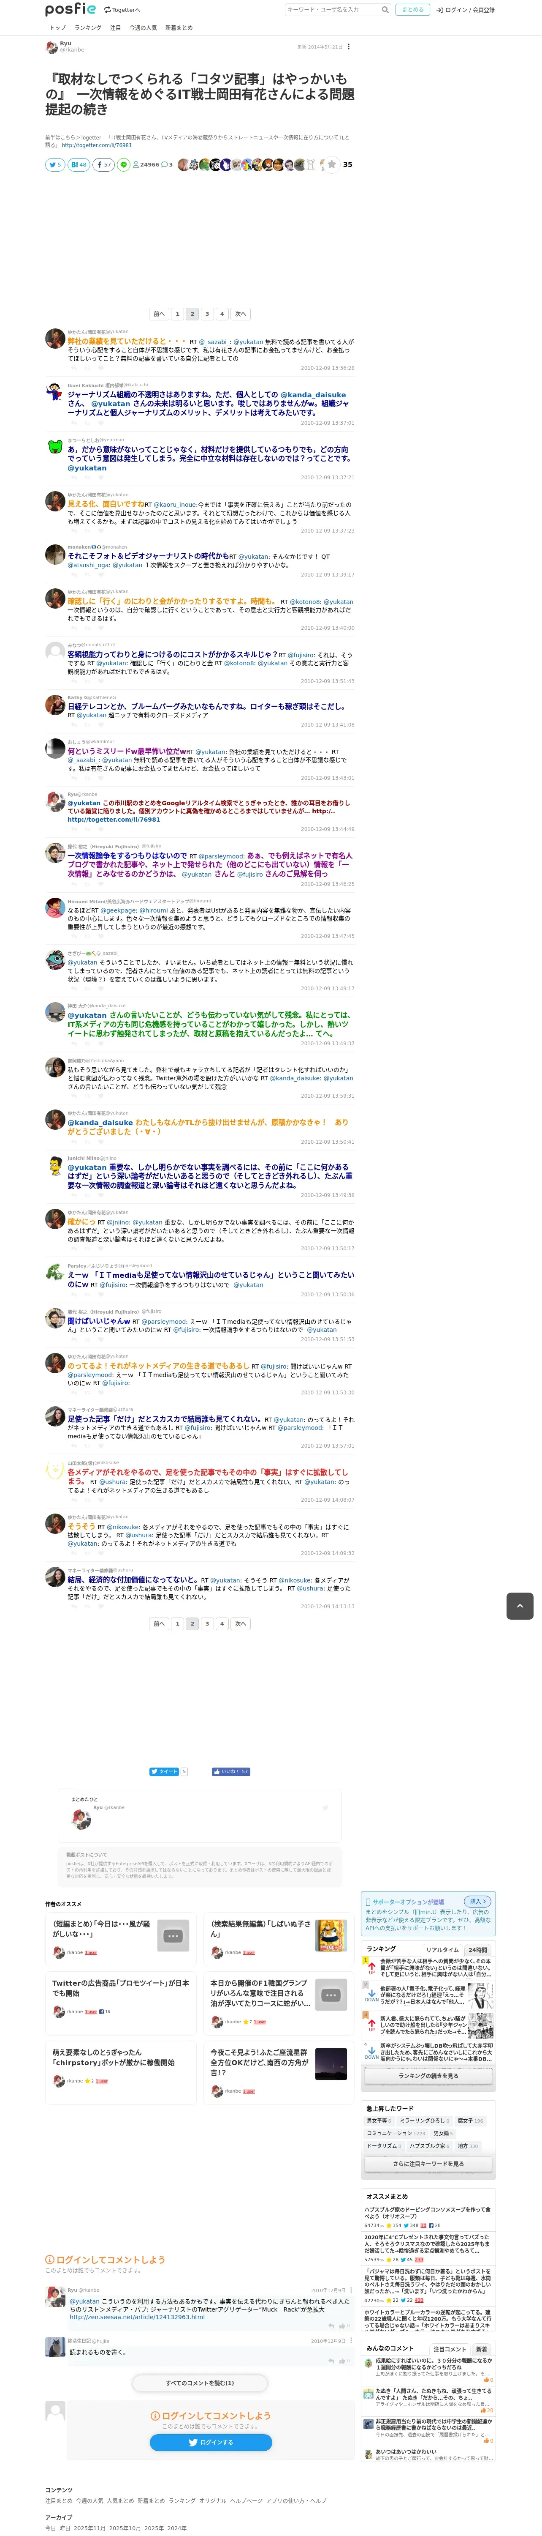Select the 24時間 ranking tab

pyautogui.click(x=478, y=1949)
